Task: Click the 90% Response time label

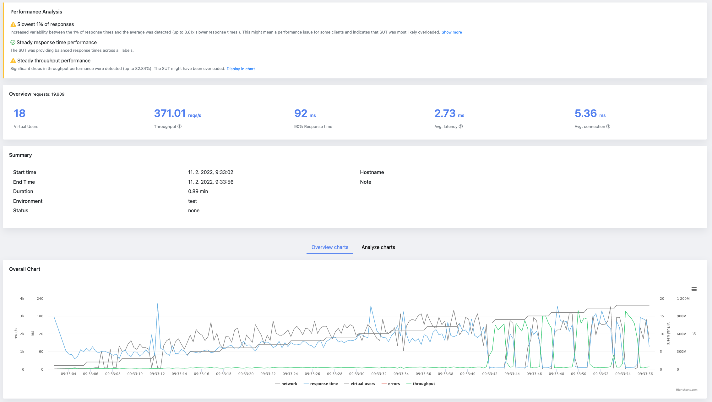Action: pyautogui.click(x=313, y=127)
